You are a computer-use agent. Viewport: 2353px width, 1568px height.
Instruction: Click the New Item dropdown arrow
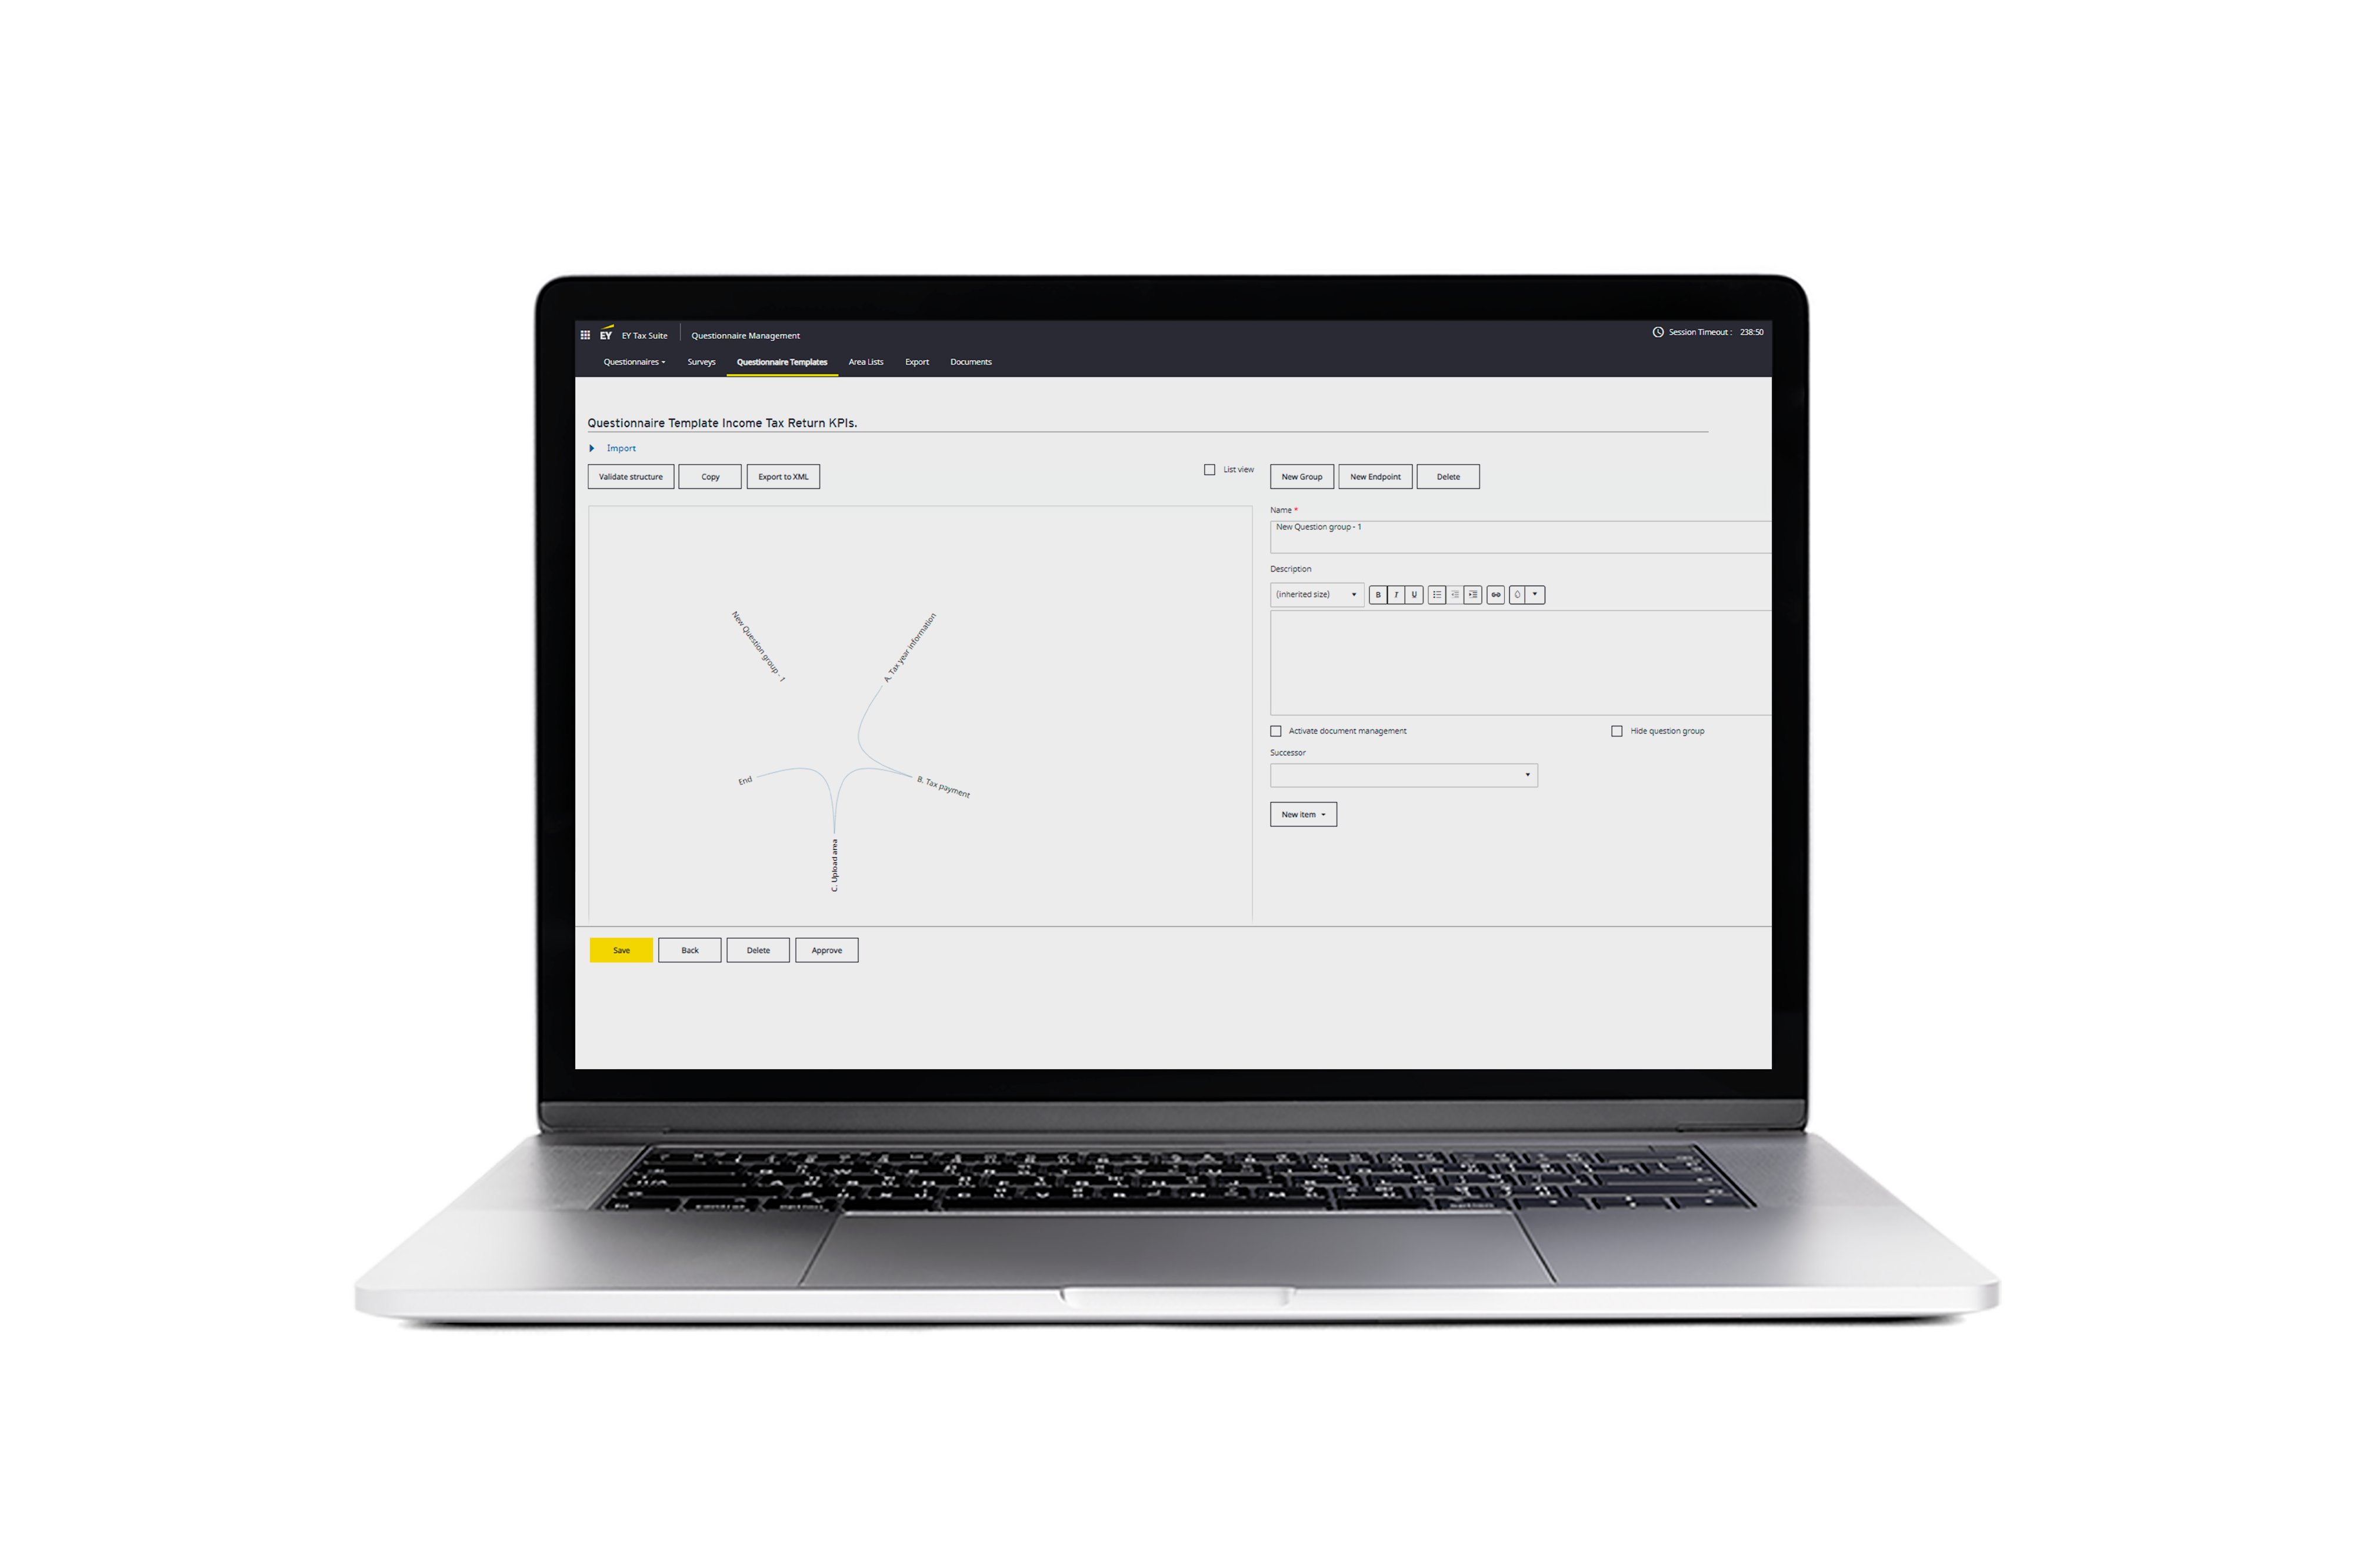point(1324,814)
